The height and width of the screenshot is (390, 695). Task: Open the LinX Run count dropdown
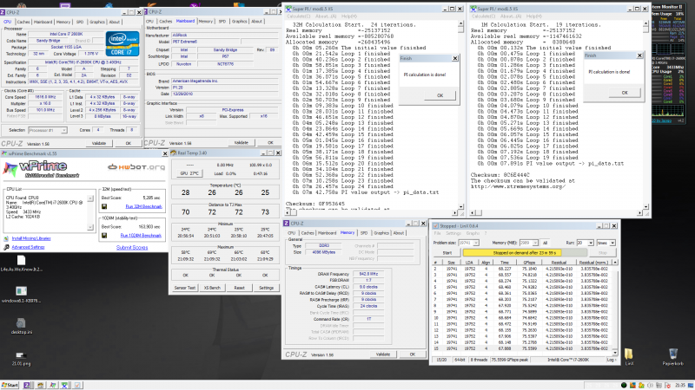tap(585, 243)
